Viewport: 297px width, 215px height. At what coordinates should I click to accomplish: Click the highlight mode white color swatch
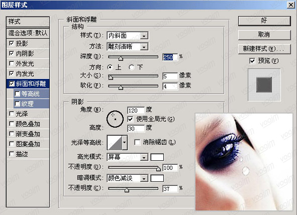pyautogui.click(x=157, y=157)
